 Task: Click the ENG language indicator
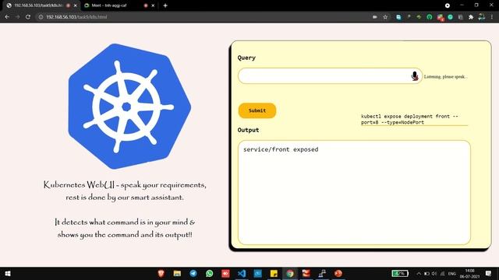[x=452, y=273]
